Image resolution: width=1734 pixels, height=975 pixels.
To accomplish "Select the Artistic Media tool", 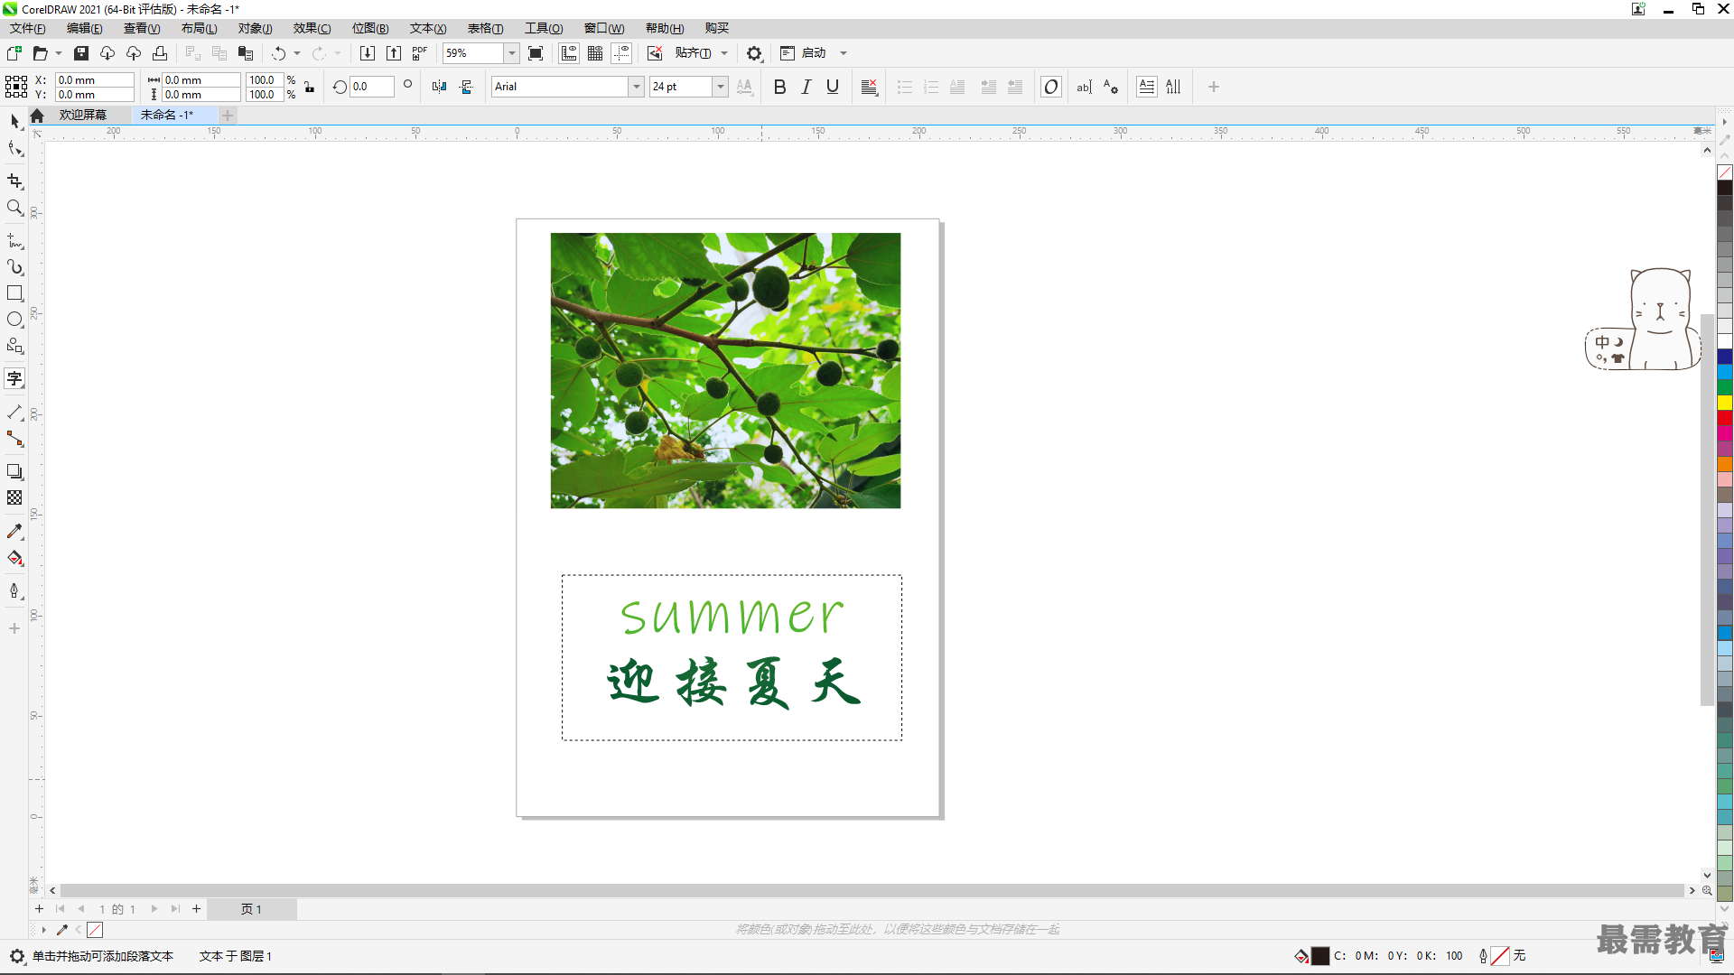I will pyautogui.click(x=14, y=267).
